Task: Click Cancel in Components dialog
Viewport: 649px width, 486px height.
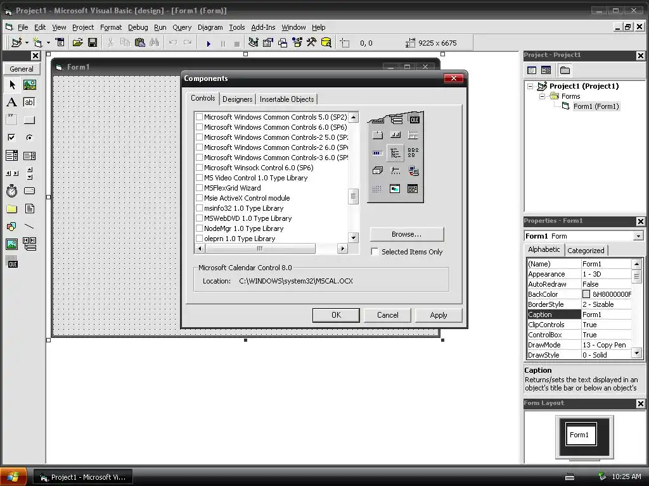Action: point(387,315)
